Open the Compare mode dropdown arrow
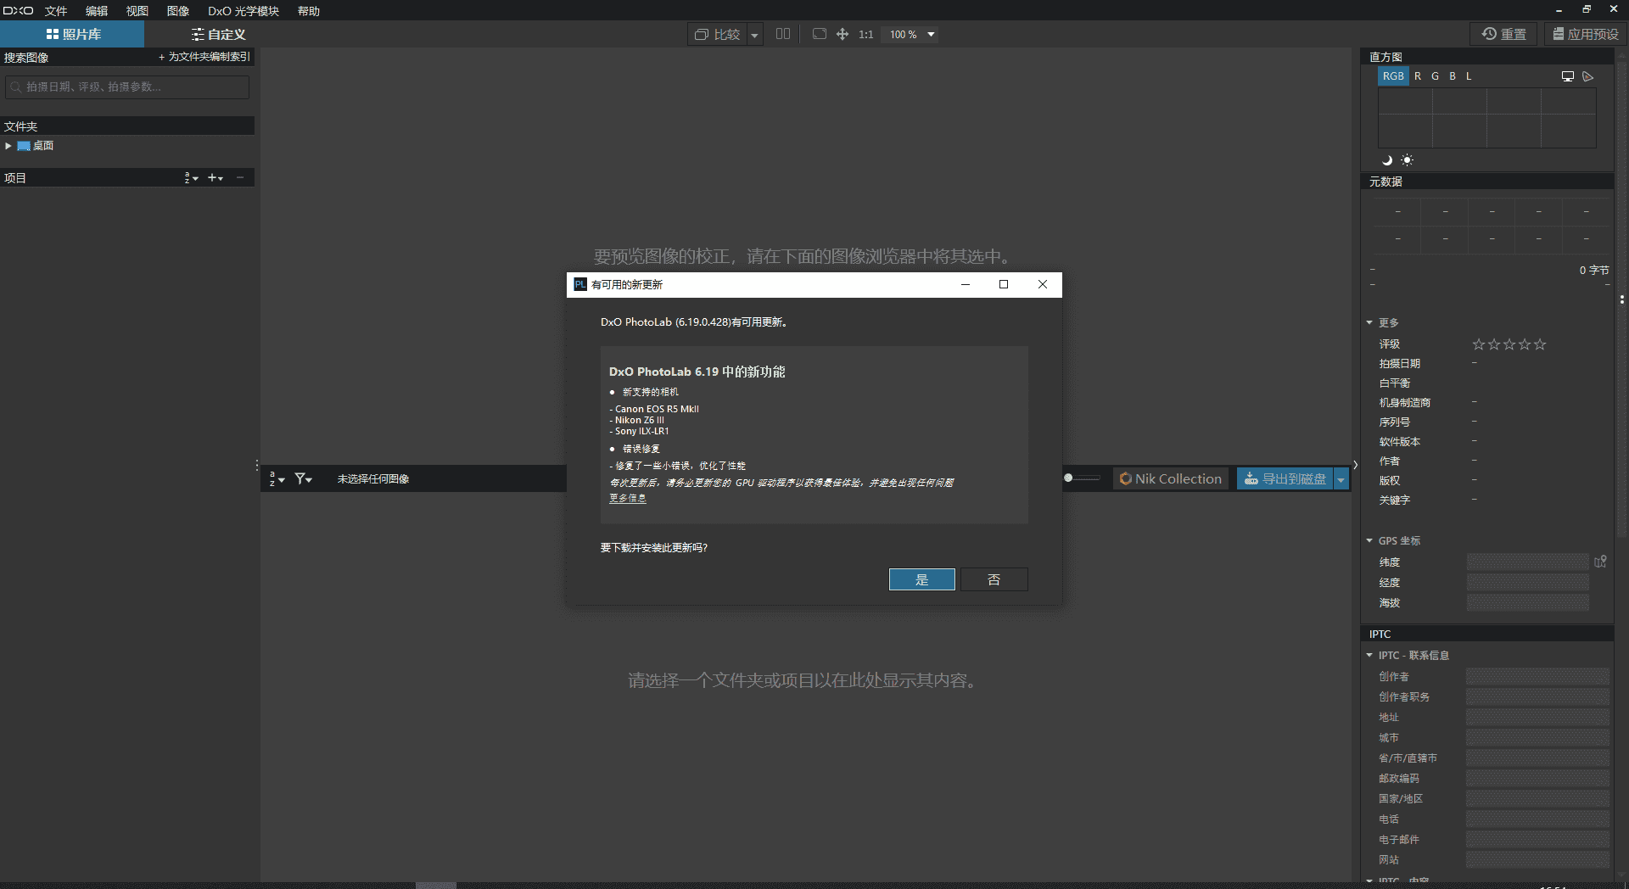Screen dimensions: 1629x889 (754, 35)
